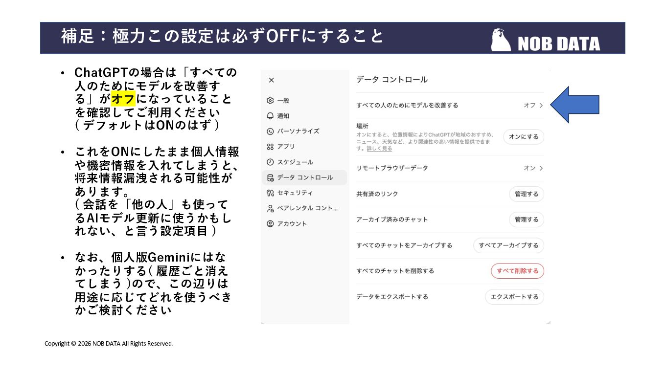Open the 通知 settings section
This screenshot has width=666, height=374.
(x=304, y=116)
